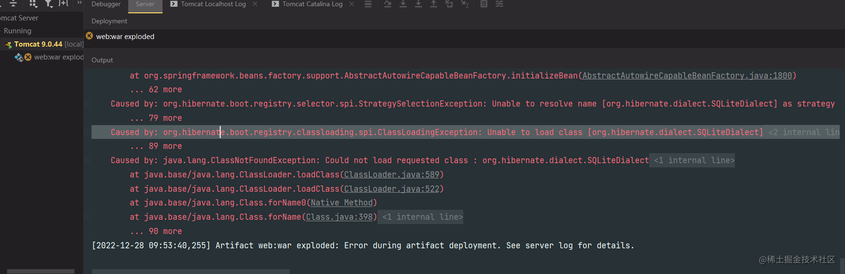
Task: Close the Tomcat Localhost Log tab
Action: pyautogui.click(x=255, y=4)
